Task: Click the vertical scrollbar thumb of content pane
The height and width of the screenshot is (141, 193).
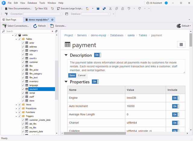Action: click(x=191, y=40)
